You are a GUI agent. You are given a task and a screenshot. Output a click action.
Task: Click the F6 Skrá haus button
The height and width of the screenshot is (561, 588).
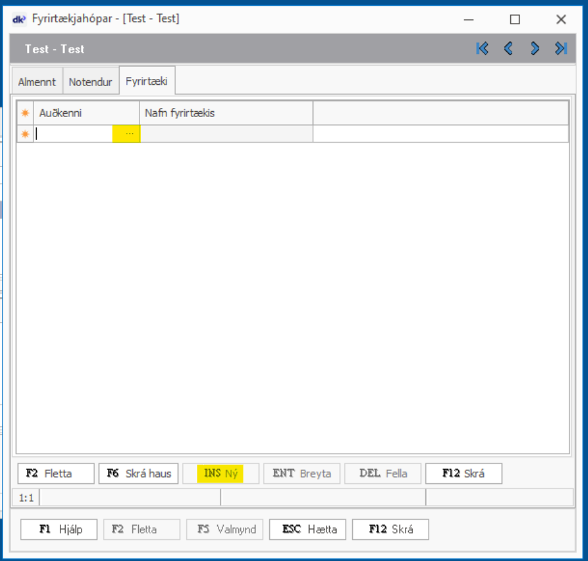click(x=139, y=474)
